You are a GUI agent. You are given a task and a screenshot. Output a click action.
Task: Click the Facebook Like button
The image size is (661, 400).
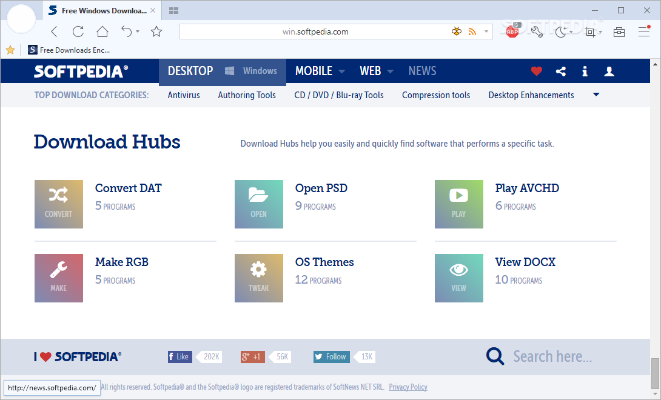180,356
